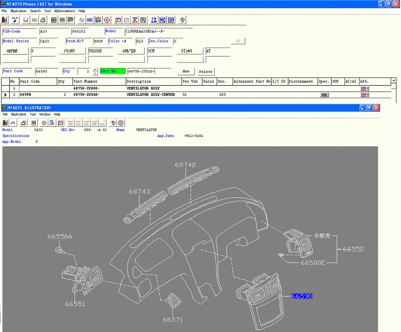Click the red book icon in illustration toolbar
This screenshot has width=401, height=332.
point(60,123)
